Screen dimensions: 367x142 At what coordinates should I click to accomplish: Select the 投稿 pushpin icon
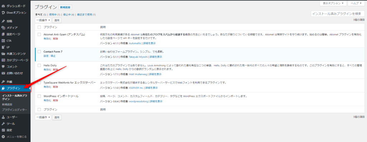coord(3,21)
